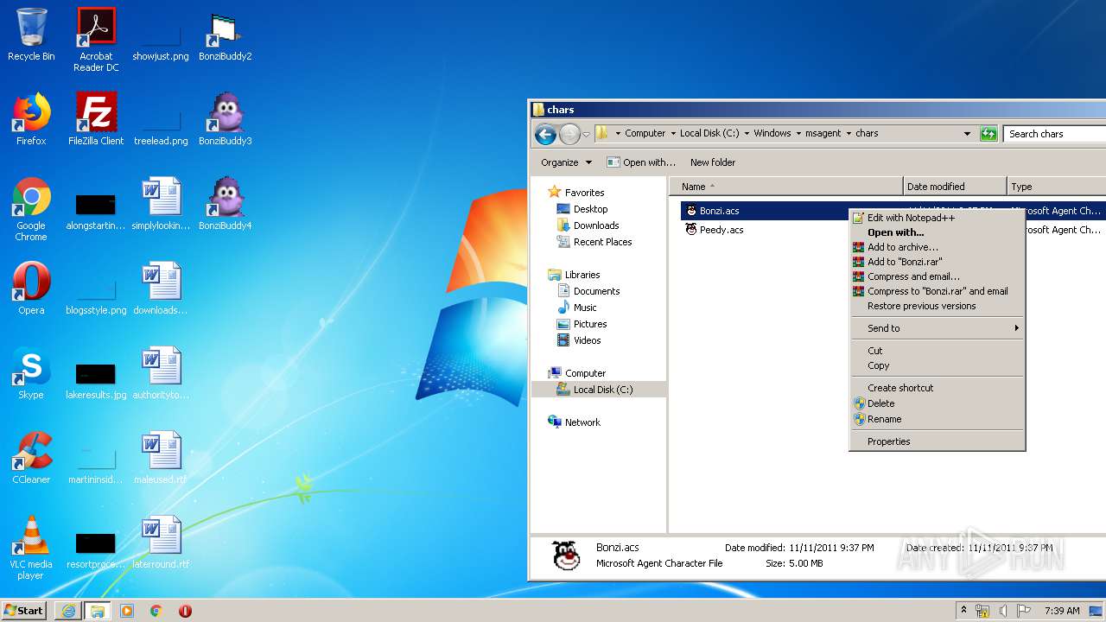Open VLC media player shortcut

(x=31, y=548)
